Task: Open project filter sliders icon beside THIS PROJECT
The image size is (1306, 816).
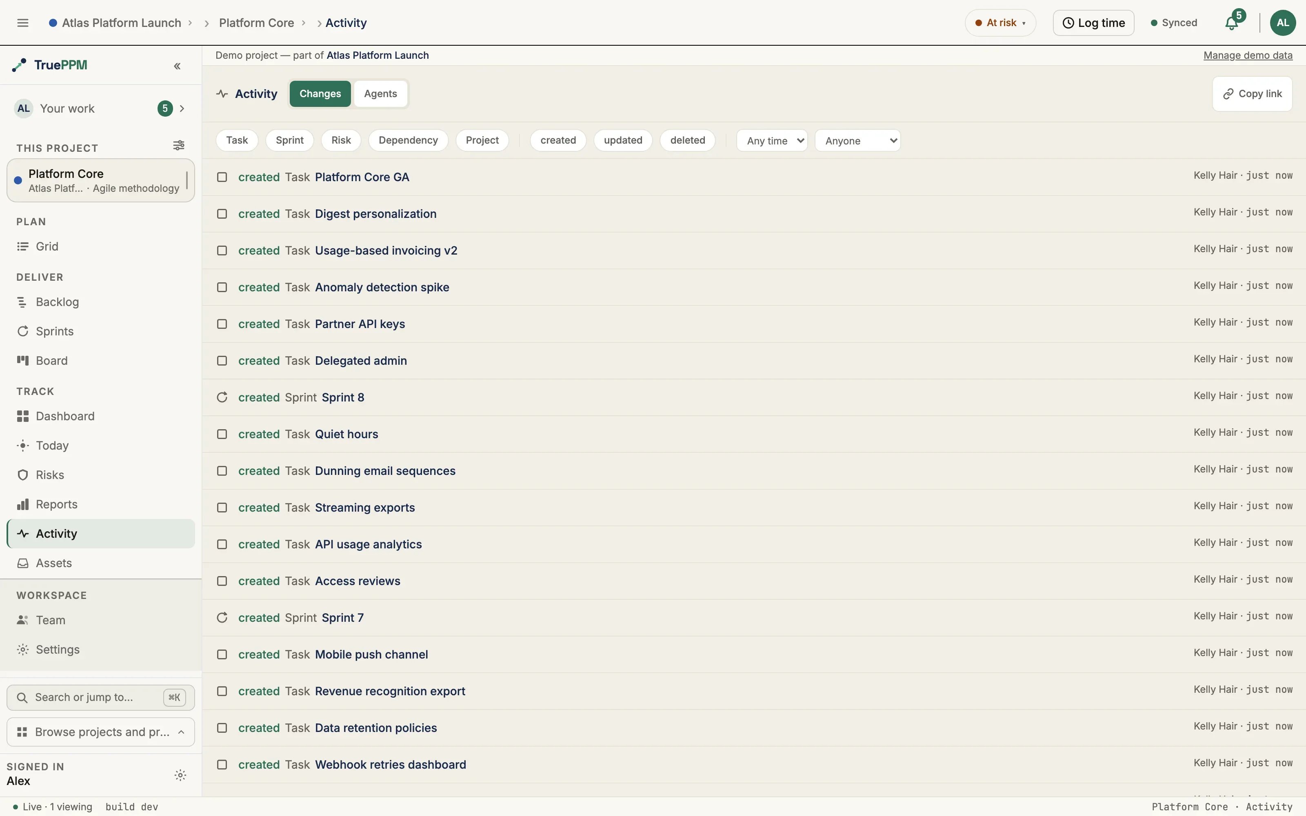Action: 179,145
